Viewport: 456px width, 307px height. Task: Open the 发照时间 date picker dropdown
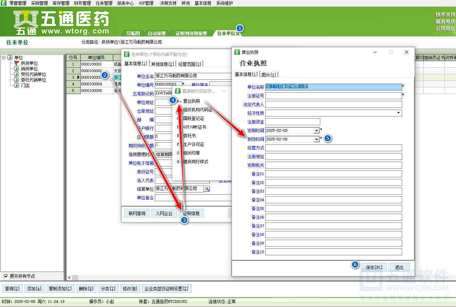[316, 130]
